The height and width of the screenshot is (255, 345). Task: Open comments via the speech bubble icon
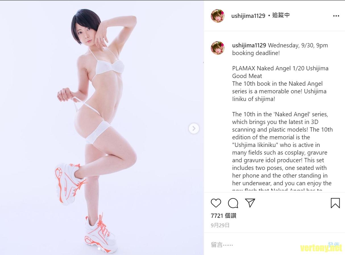pyautogui.click(x=233, y=203)
